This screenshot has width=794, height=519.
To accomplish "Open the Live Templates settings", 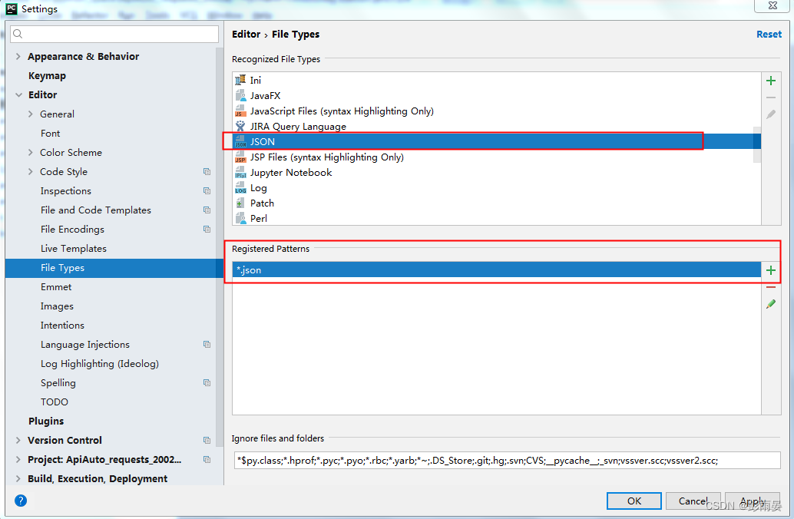I will 74,249.
